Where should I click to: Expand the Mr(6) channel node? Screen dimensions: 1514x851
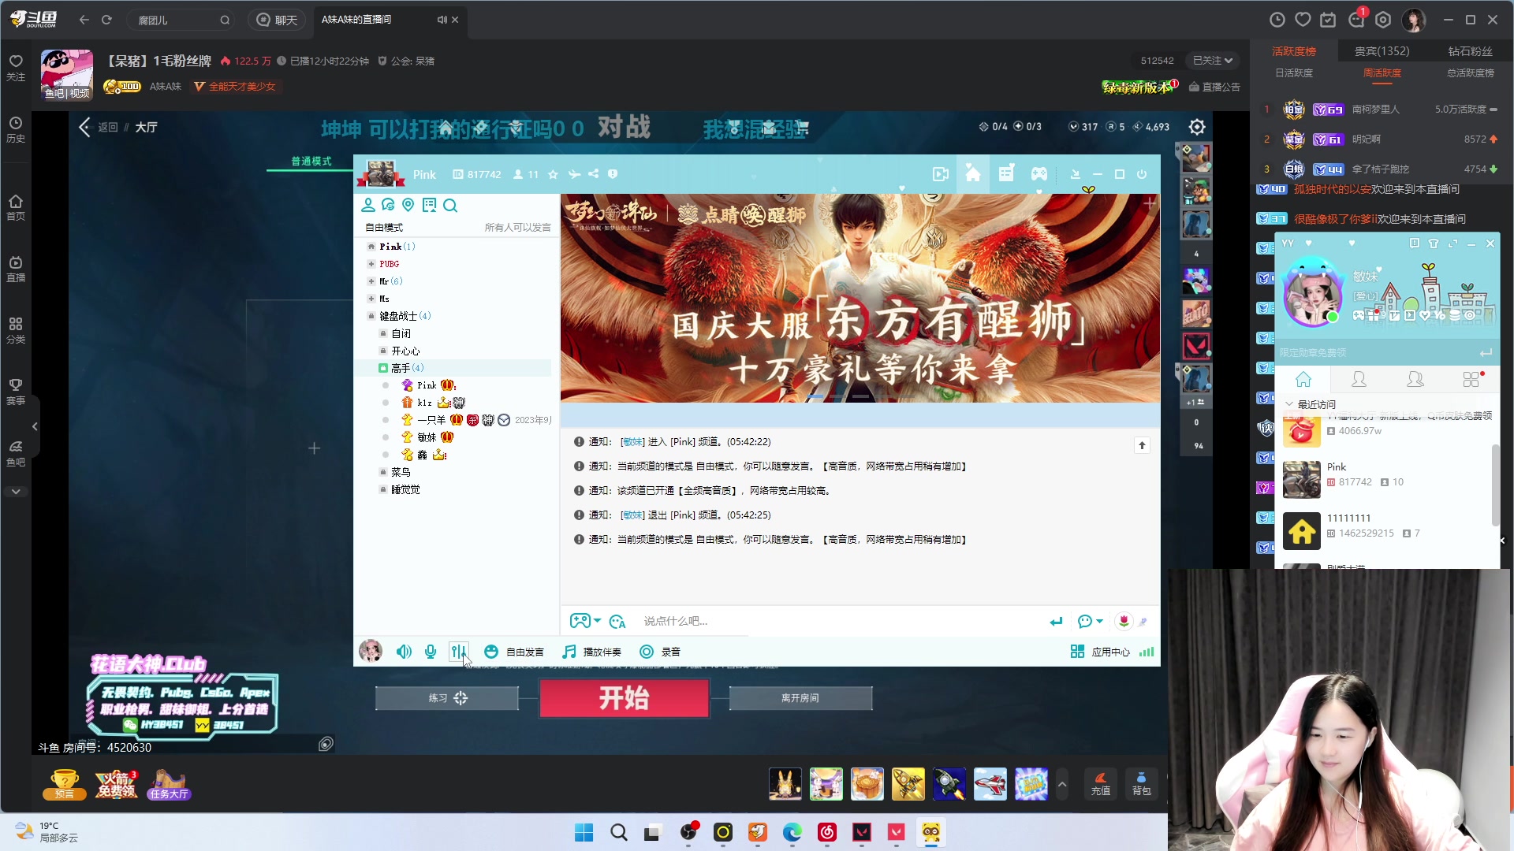[x=371, y=281]
